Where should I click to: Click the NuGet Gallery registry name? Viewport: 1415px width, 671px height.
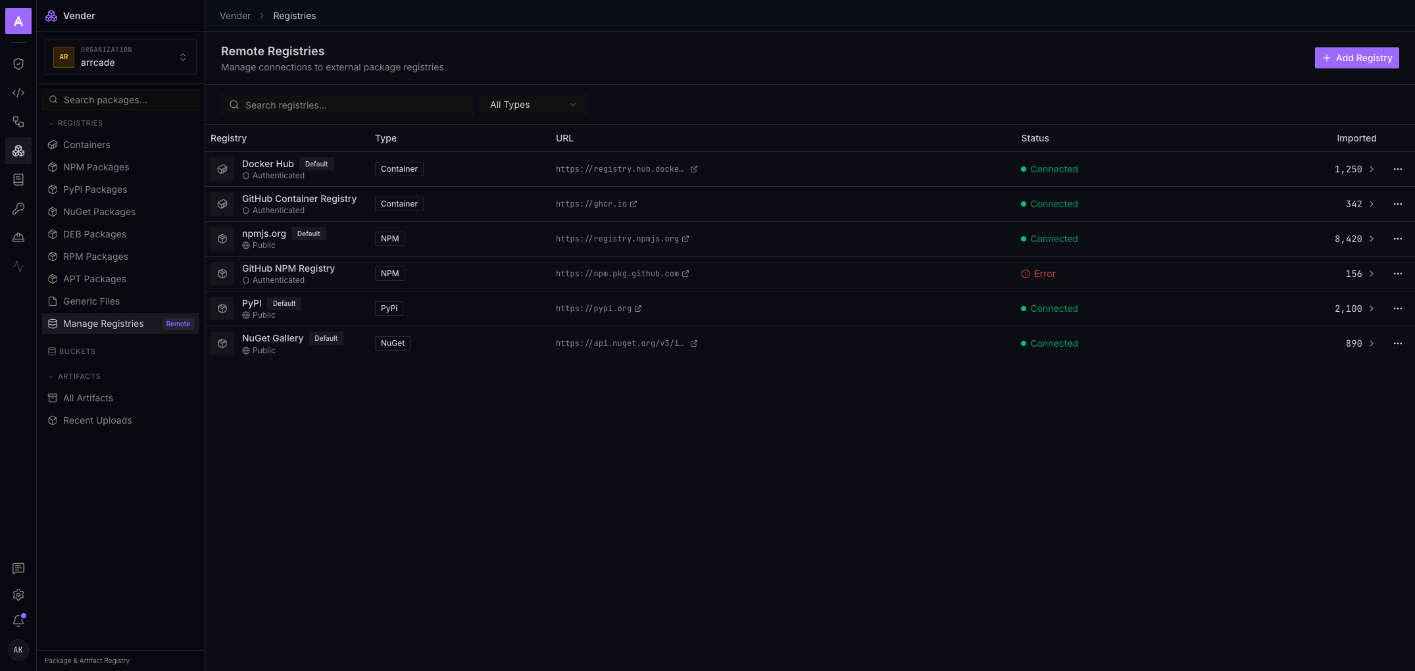(x=272, y=338)
